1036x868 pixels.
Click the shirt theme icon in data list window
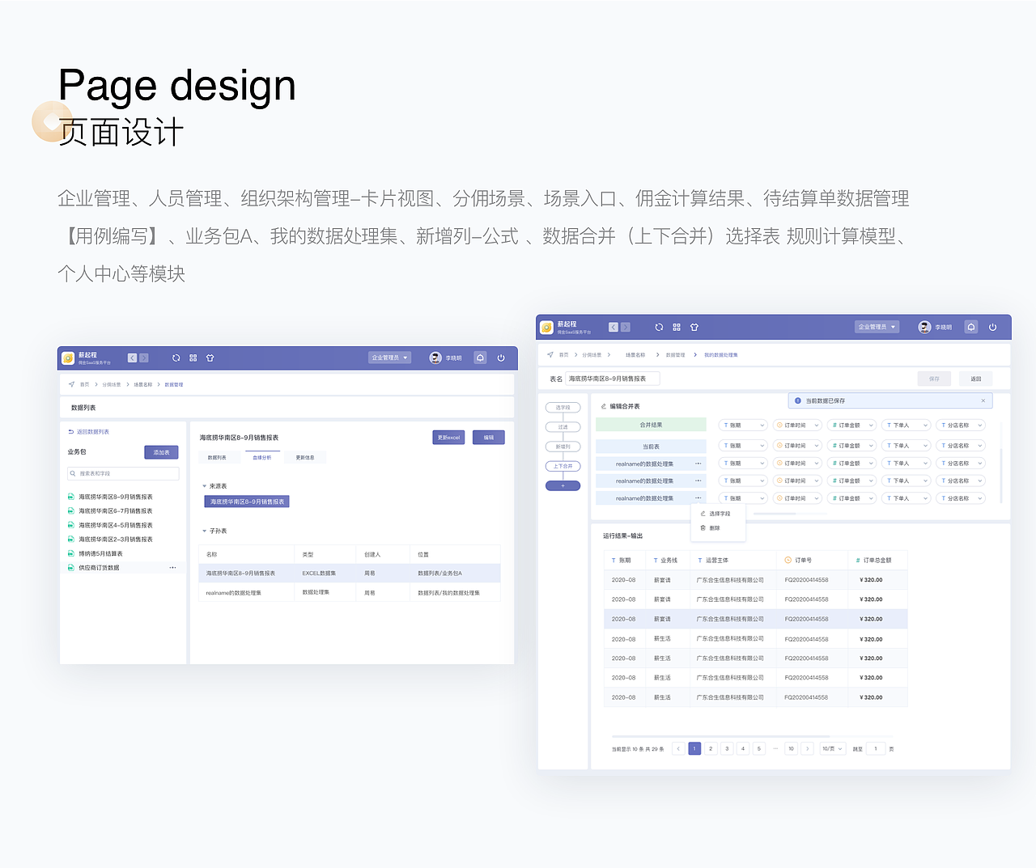pos(210,358)
